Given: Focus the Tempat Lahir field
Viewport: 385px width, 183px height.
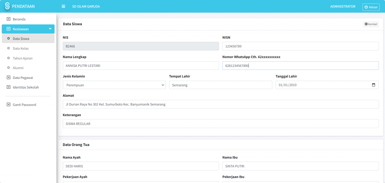Looking at the screenshot, I should pyautogui.click(x=221, y=85).
